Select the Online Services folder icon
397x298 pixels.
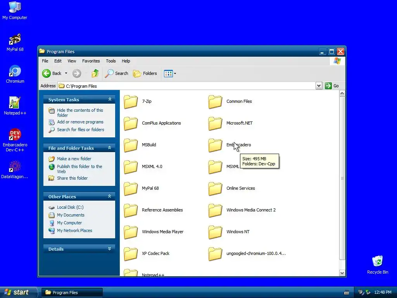tap(215, 189)
